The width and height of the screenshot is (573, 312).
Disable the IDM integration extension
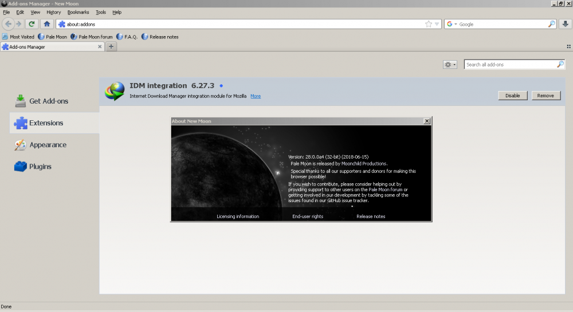tap(512, 96)
